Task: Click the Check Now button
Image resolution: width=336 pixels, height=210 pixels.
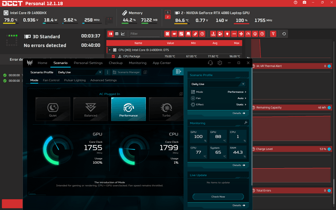Action: click(218, 196)
